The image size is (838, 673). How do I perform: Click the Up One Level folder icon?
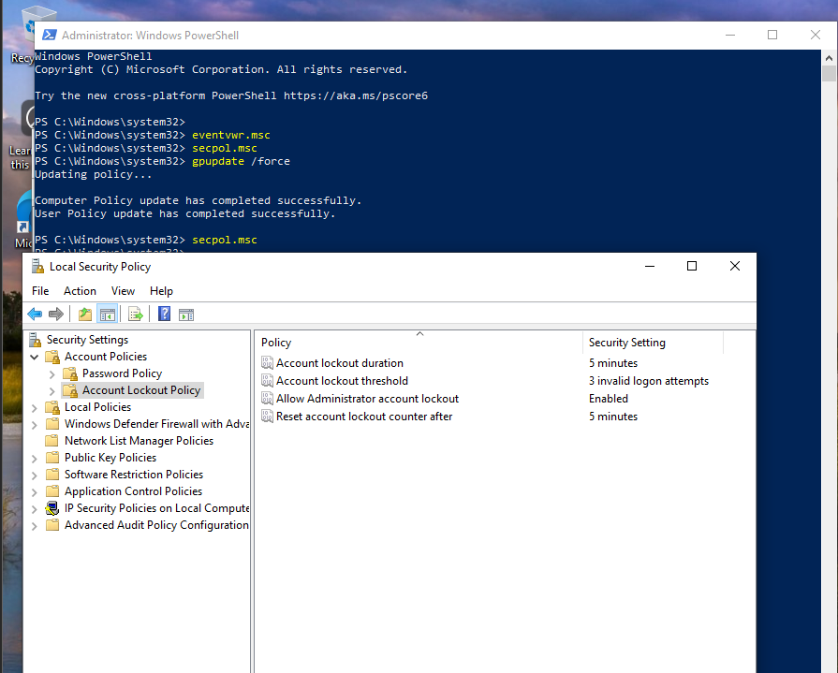pos(85,315)
